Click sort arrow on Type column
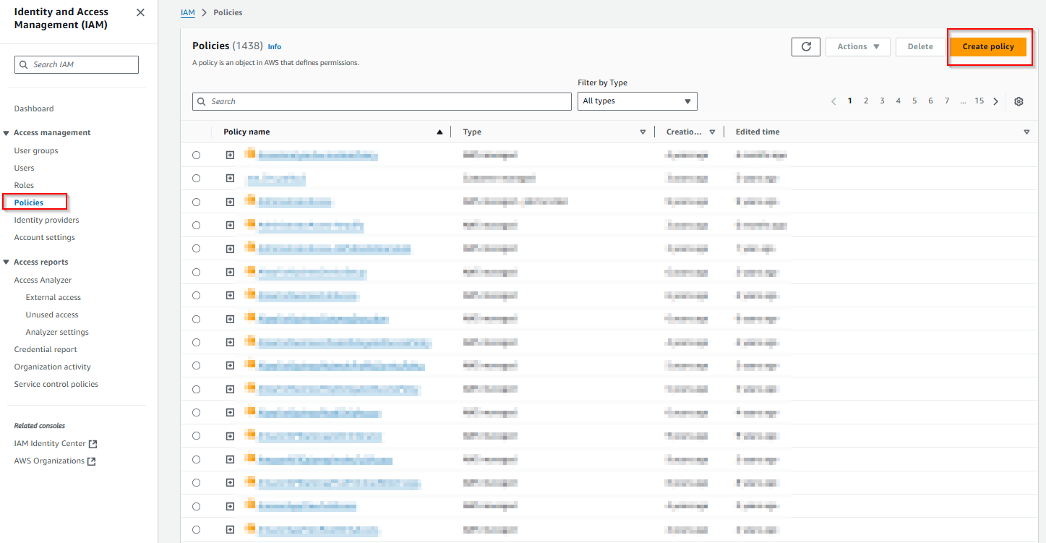Image resolution: width=1046 pixels, height=543 pixels. click(x=643, y=132)
